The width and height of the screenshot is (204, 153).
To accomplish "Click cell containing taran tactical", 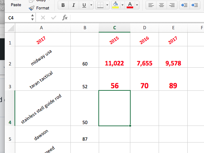I will (x=43, y=79).
